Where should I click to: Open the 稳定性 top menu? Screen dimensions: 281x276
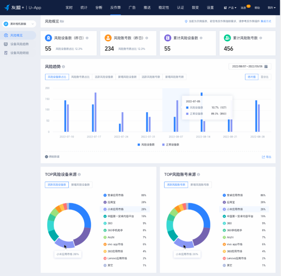coord(164,8)
